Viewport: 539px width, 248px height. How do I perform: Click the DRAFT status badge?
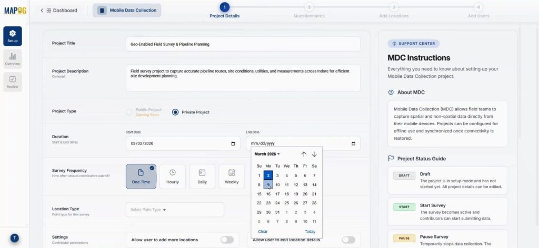tap(404, 175)
